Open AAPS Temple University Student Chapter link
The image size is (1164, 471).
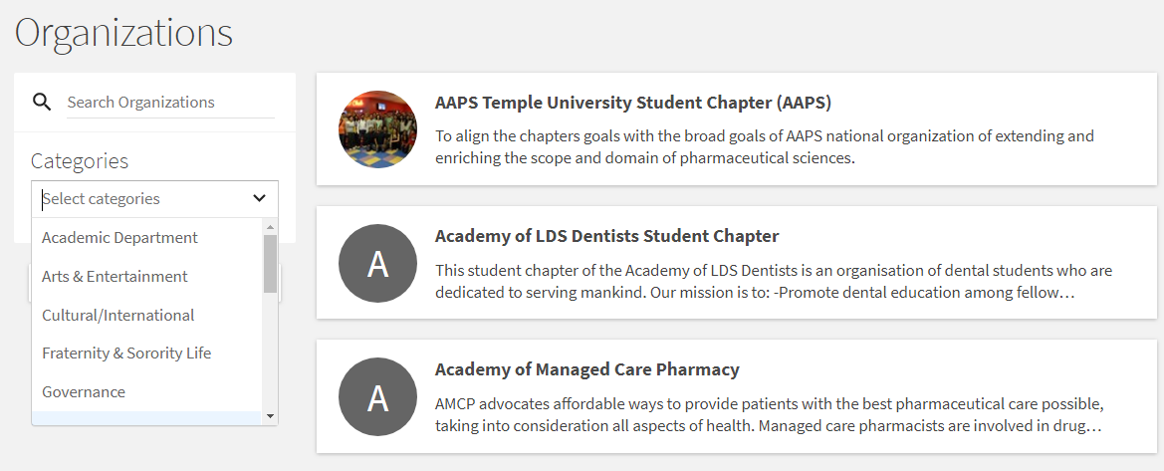pos(632,103)
